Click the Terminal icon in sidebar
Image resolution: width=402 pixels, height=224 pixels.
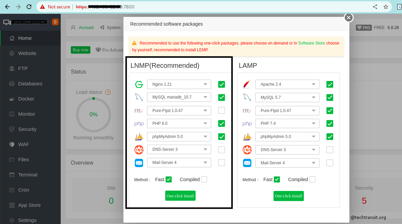coord(12,175)
